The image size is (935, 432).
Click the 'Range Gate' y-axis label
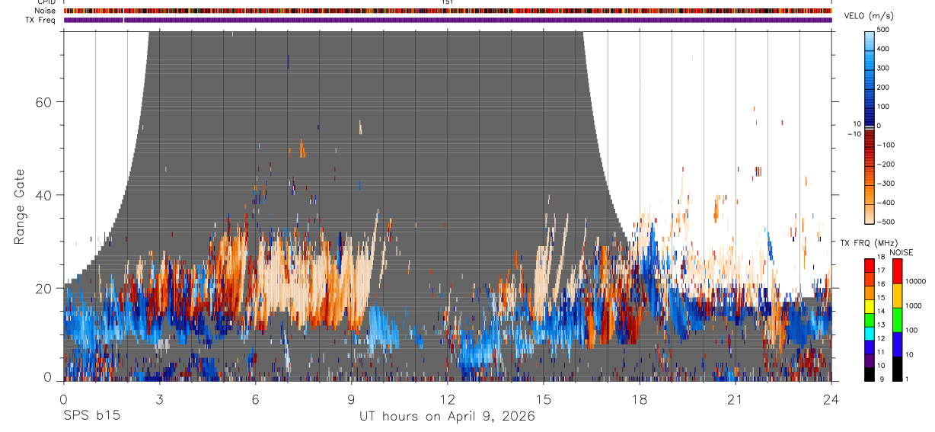(20, 207)
